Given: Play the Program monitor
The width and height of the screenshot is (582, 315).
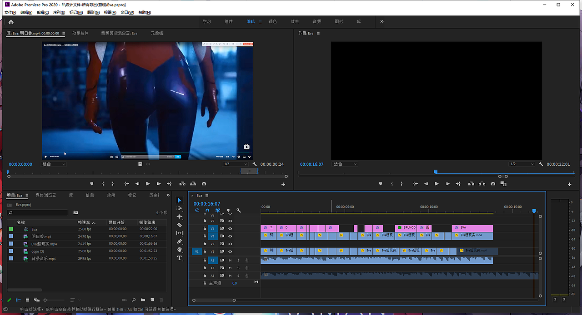Looking at the screenshot, I should point(436,184).
